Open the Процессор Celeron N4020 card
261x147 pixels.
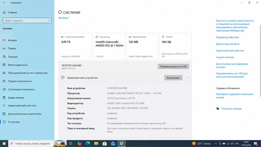tap(109, 46)
